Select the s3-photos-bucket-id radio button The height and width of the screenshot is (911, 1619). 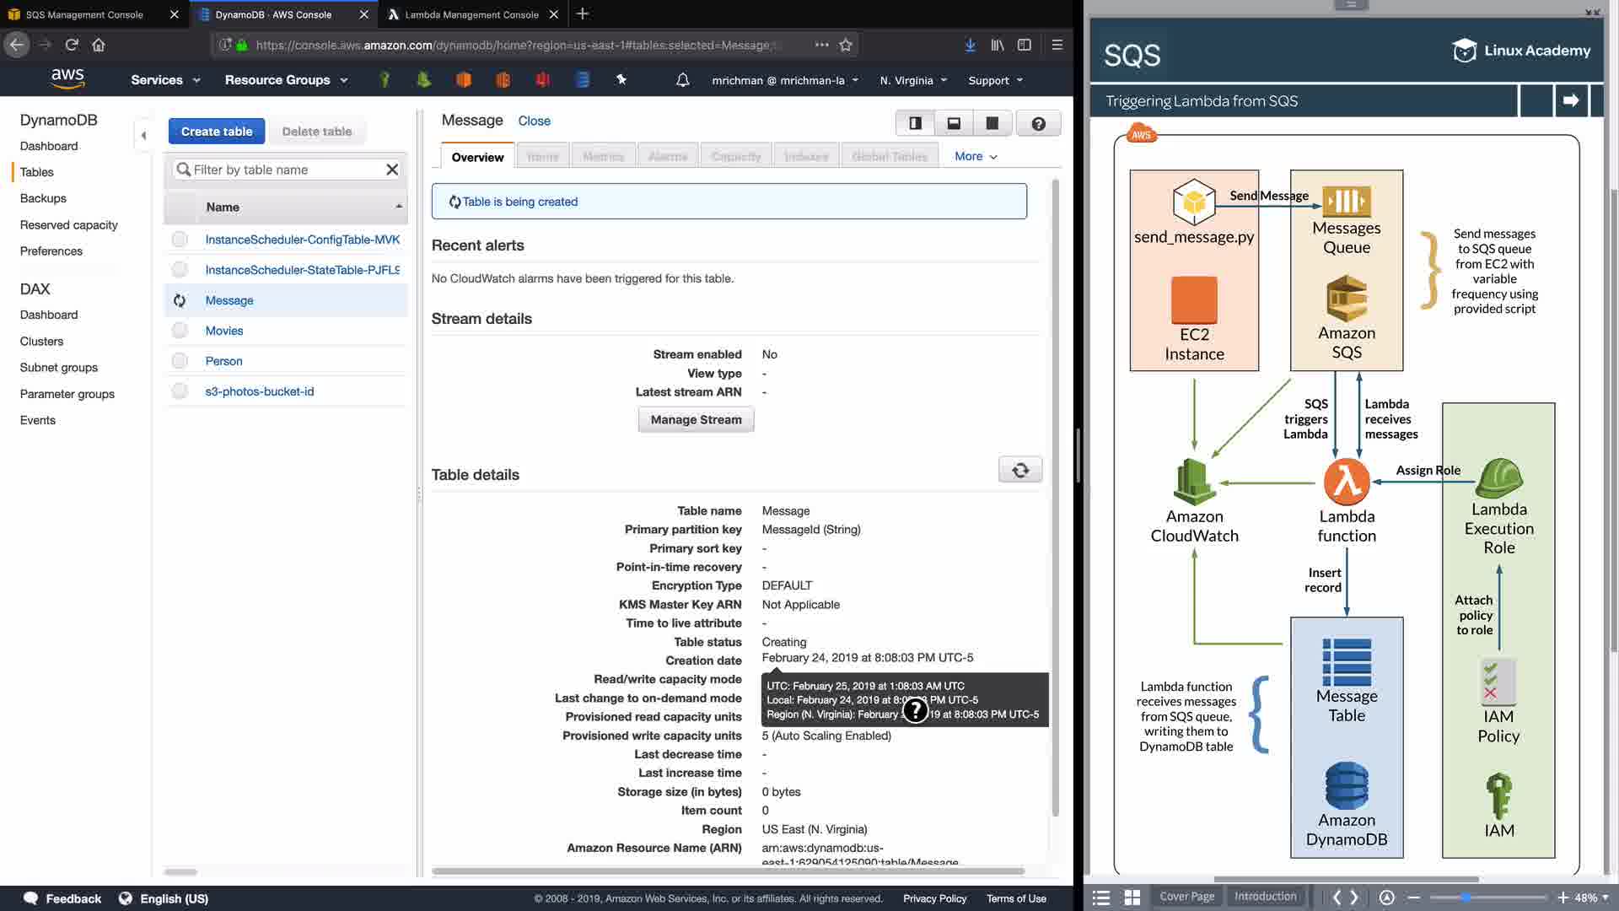pyautogui.click(x=180, y=391)
